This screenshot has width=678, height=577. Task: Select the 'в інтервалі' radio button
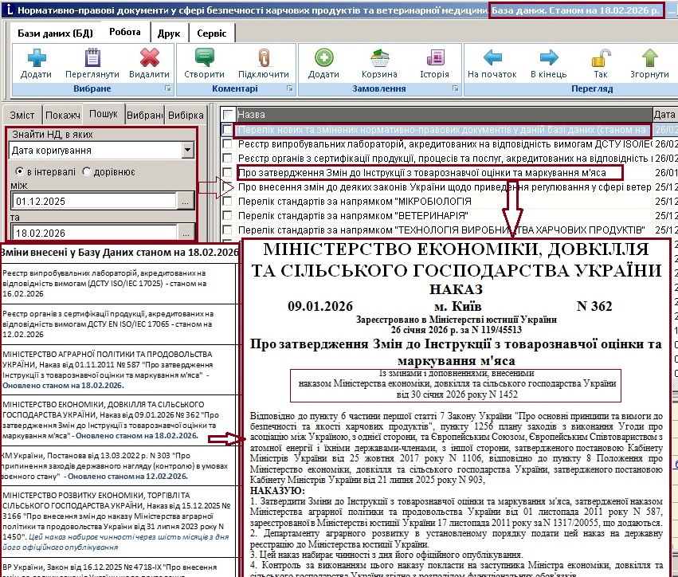click(21, 171)
